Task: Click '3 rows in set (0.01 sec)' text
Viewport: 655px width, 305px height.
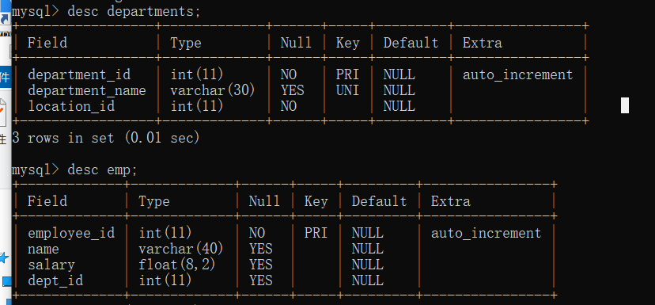Action: pyautogui.click(x=106, y=138)
